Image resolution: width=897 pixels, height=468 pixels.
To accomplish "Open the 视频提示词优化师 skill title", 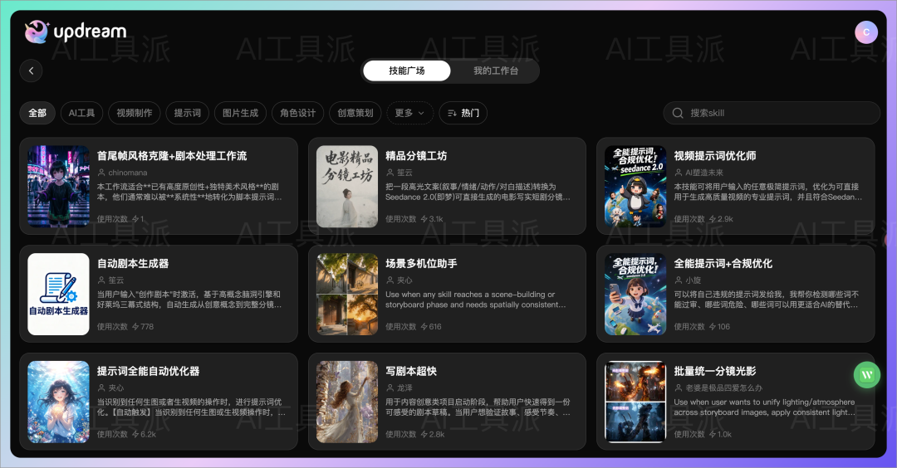I will (x=715, y=156).
